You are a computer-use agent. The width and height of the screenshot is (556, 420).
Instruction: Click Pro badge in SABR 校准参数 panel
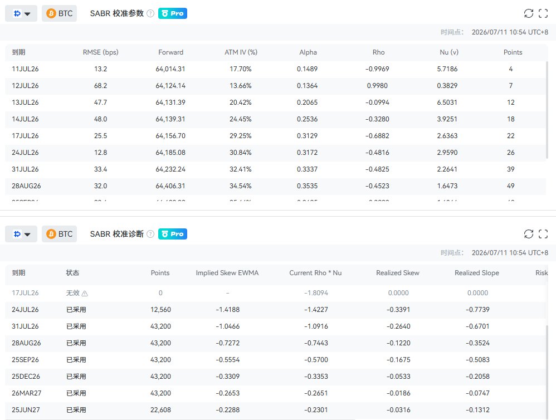click(173, 13)
